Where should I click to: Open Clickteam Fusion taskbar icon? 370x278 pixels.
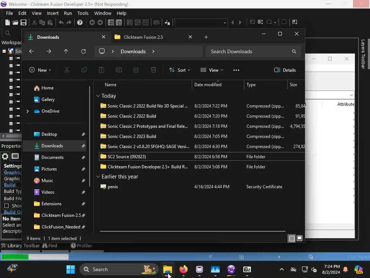click(231, 269)
